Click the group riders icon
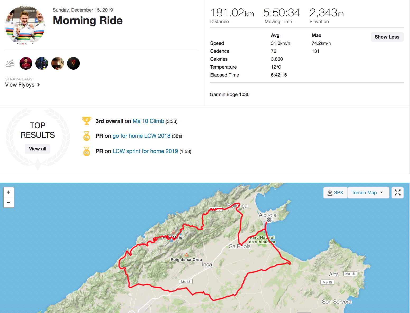The width and height of the screenshot is (410, 313). (10, 63)
